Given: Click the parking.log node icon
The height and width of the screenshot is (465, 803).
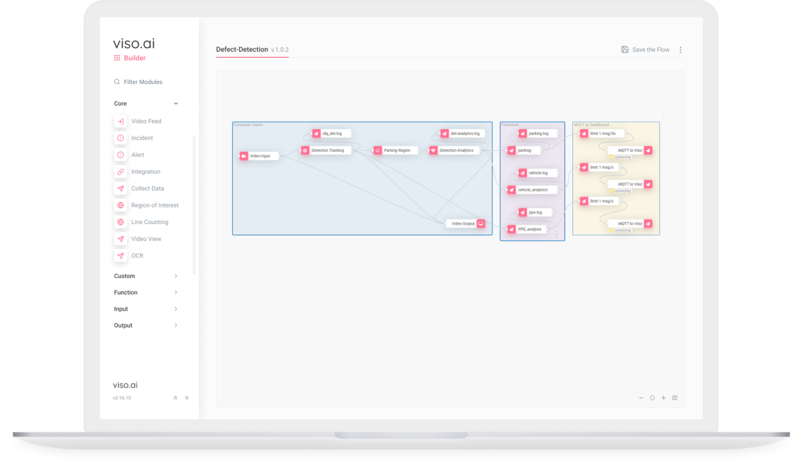Looking at the screenshot, I should coord(523,134).
